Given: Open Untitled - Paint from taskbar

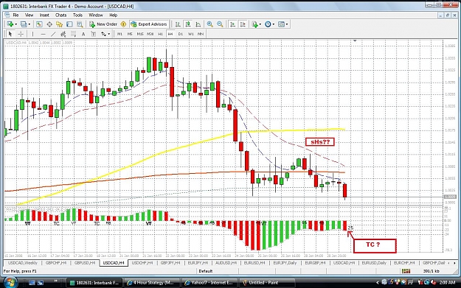Looking at the screenshot, I should click(x=267, y=283).
